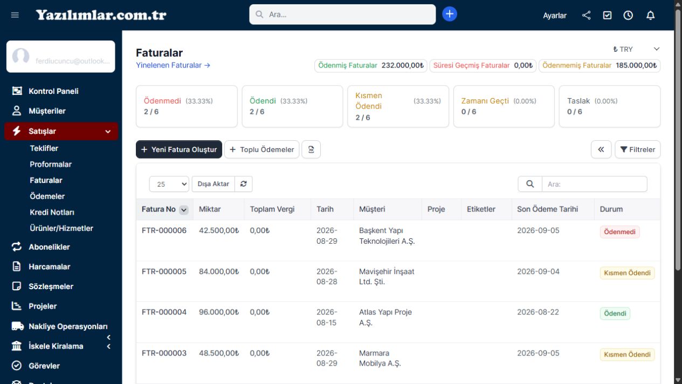
Task: Reload the invoice table with refresh icon
Action: [244, 184]
